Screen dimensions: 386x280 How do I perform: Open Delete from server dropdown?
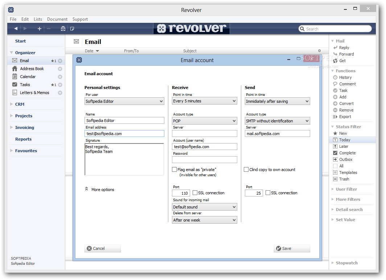tap(205, 220)
